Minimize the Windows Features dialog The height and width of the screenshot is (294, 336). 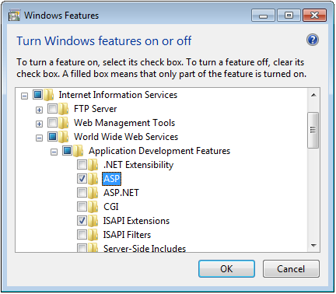[x=263, y=16]
